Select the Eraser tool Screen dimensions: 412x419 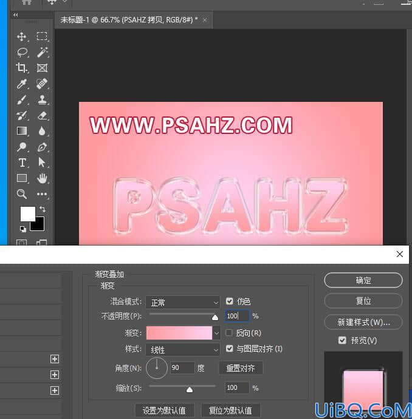coord(43,115)
